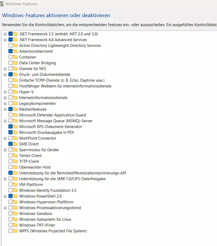Disable the SMB Direct checkbox
This screenshot has width=217, height=246.
(x=11, y=144)
